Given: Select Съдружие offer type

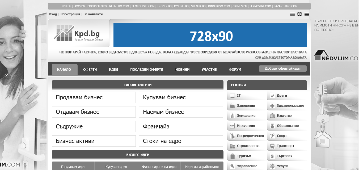Looking at the screenshot, I should pyautogui.click(x=94, y=127).
